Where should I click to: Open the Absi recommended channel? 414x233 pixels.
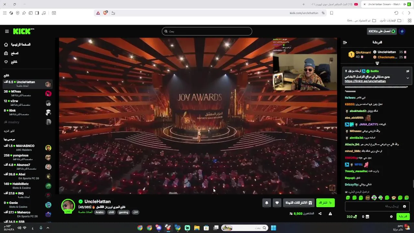[x=27, y=176]
